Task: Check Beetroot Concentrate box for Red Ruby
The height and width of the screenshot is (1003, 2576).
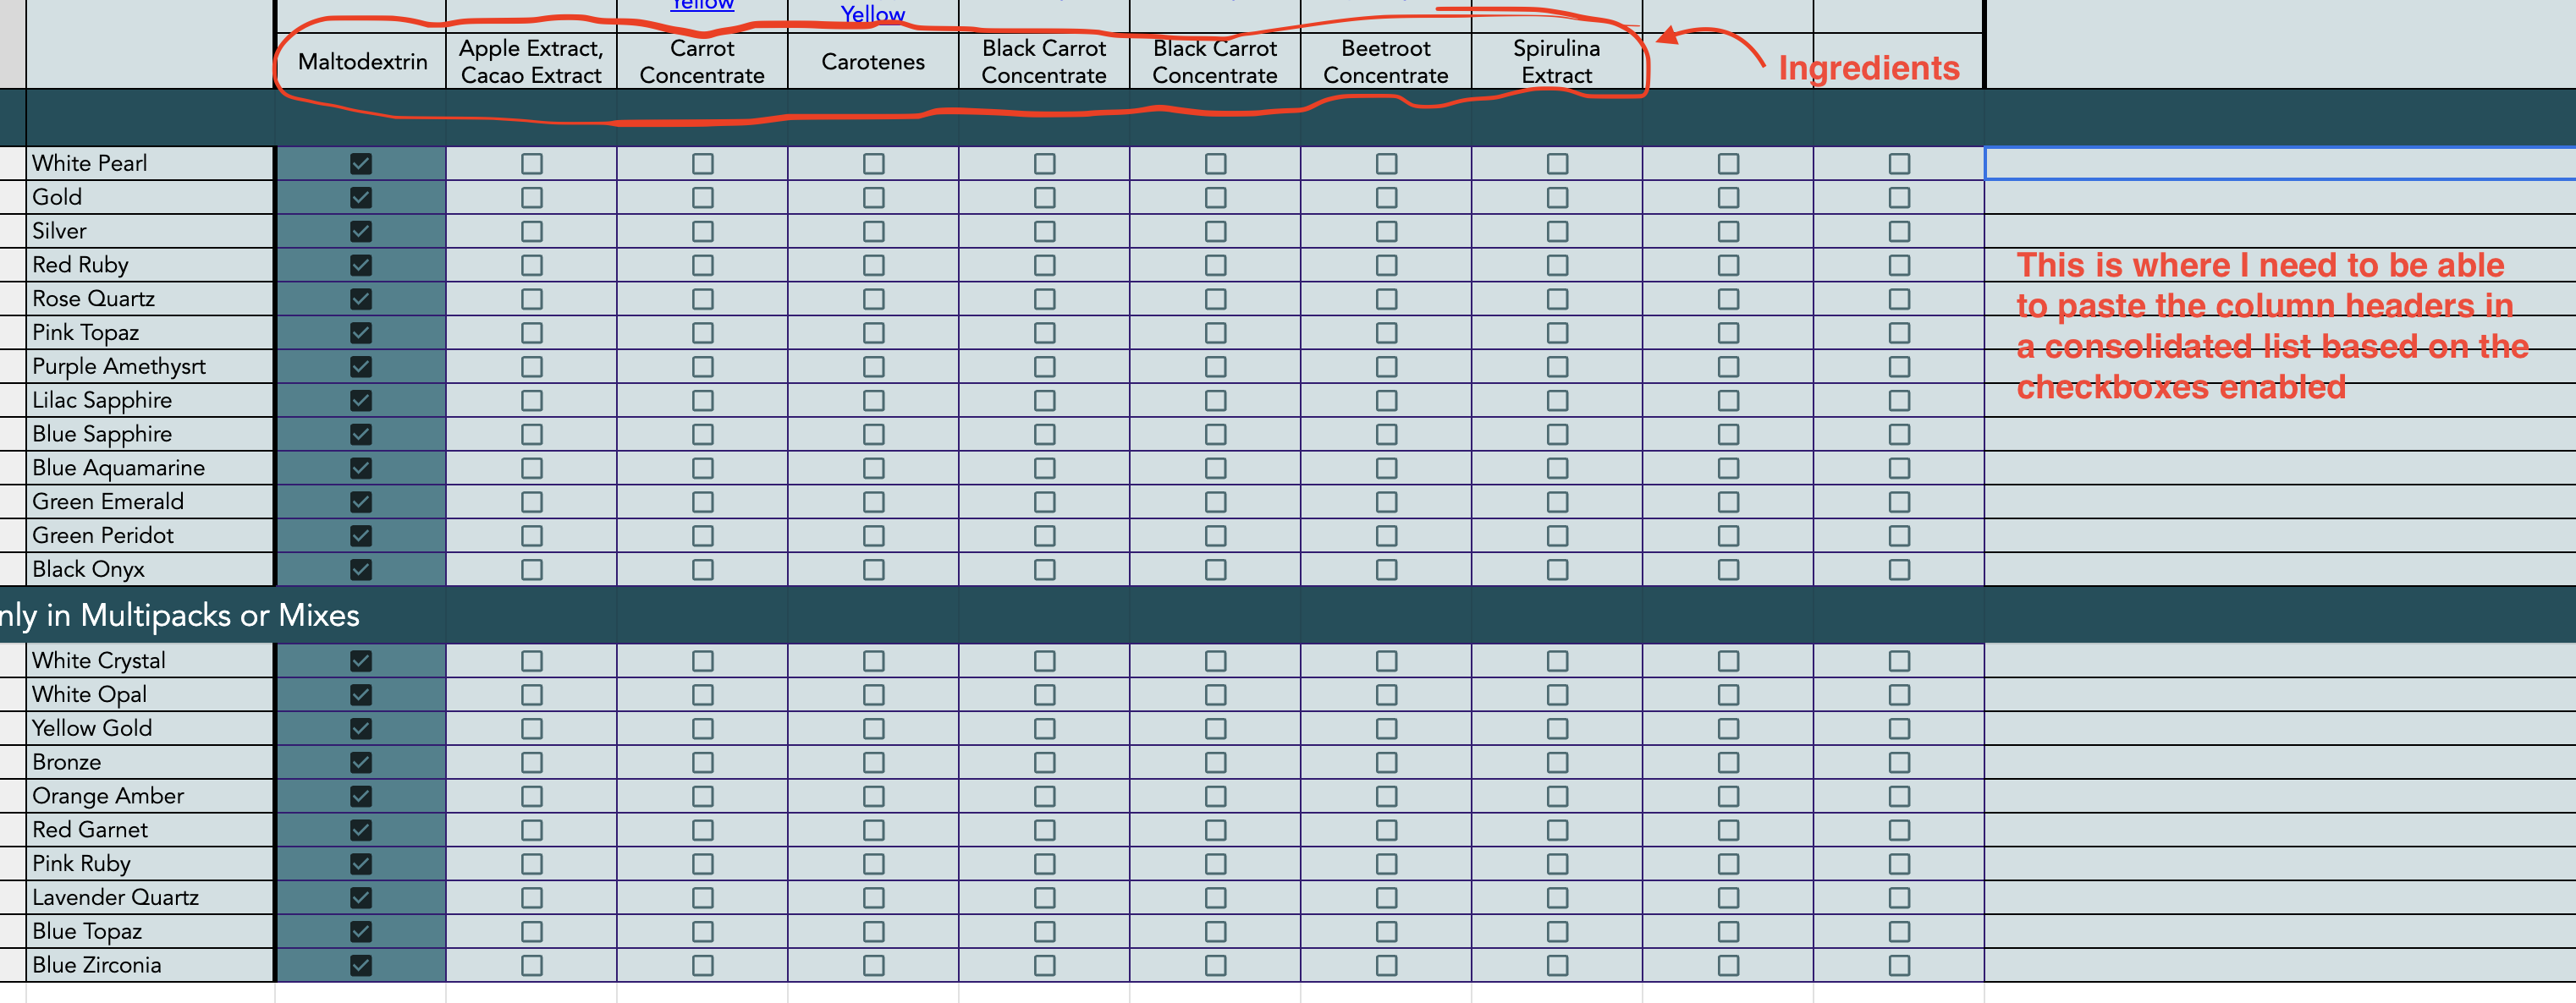Action: click(1386, 265)
